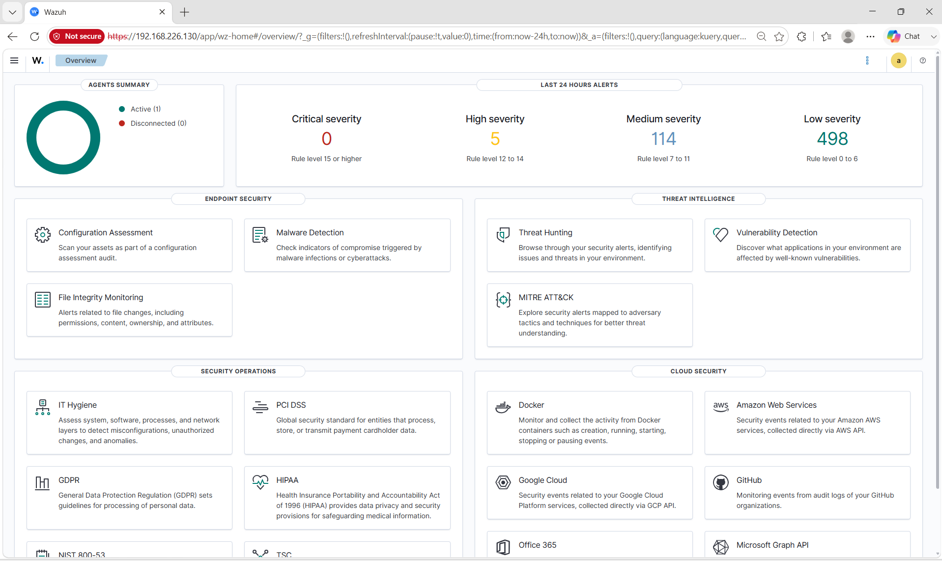The image size is (942, 561).
Task: Expand the Copilot Chat dropdown arrow
Action: (933, 36)
